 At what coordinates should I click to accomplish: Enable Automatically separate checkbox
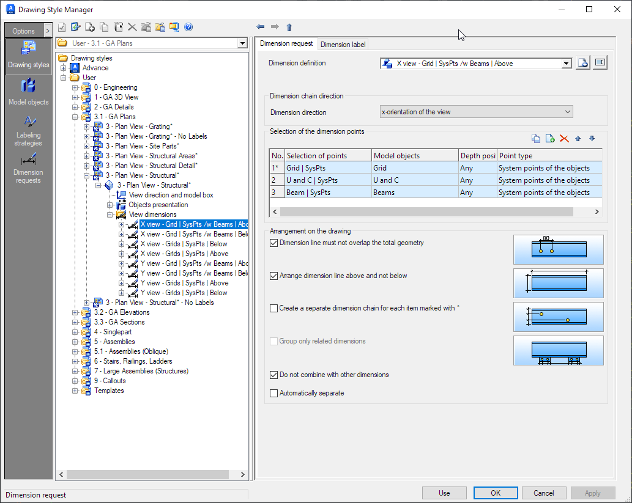[273, 393]
